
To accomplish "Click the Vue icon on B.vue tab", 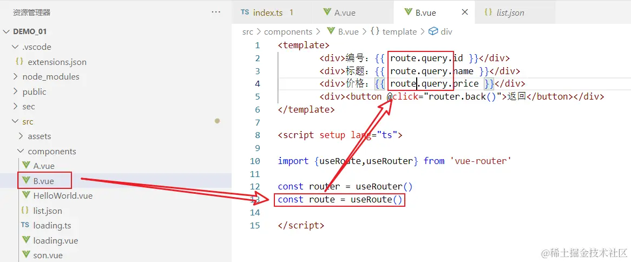I will click(408, 12).
